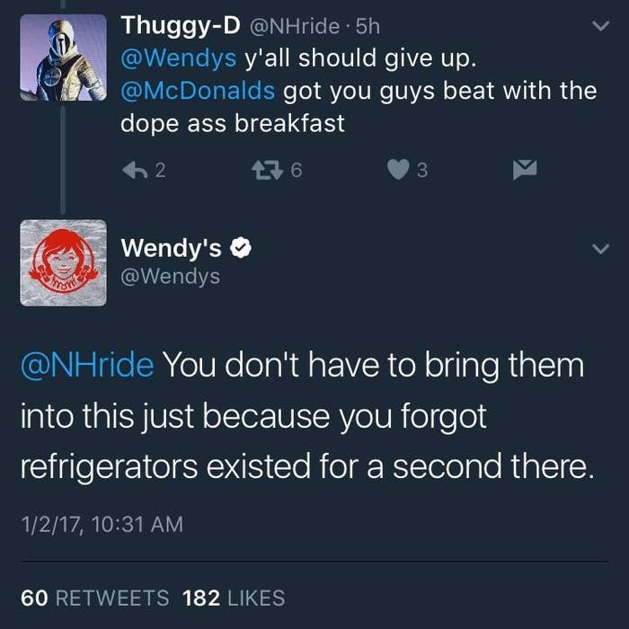
Task: Expand the chevron menu on Wendy's tweet
Action: (x=600, y=249)
